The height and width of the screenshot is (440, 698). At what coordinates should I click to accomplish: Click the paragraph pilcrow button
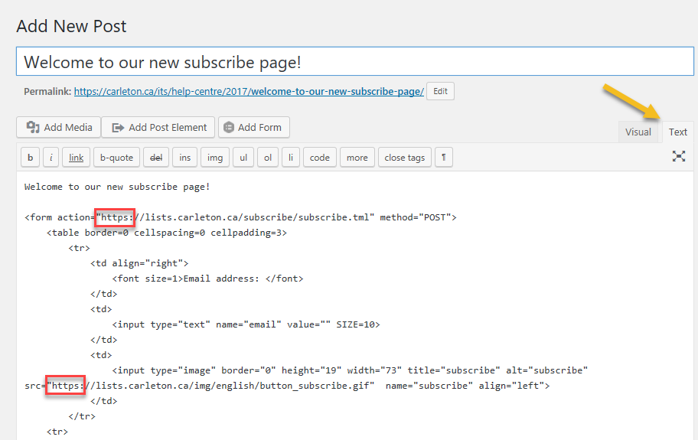coord(444,158)
